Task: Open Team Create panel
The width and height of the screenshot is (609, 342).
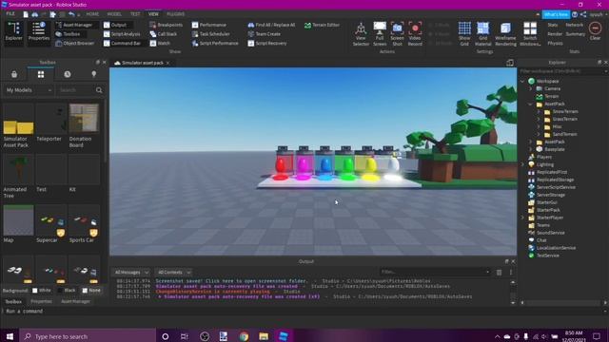Action: click(265, 34)
